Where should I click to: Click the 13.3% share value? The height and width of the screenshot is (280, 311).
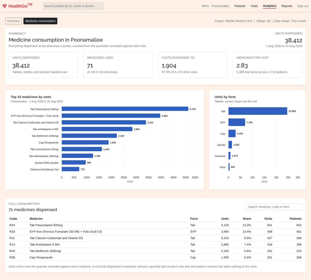[x=247, y=225]
